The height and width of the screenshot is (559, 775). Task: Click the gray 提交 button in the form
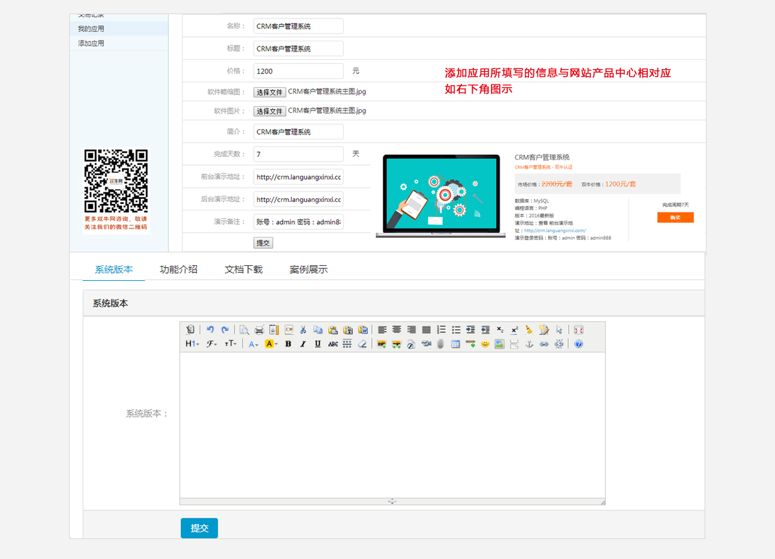pyautogui.click(x=263, y=243)
